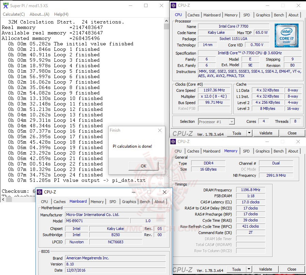This screenshot has height=275, width=306.
Task: Switch to Bench tab in top CPU-Z window
Action: (x=279, y=15)
